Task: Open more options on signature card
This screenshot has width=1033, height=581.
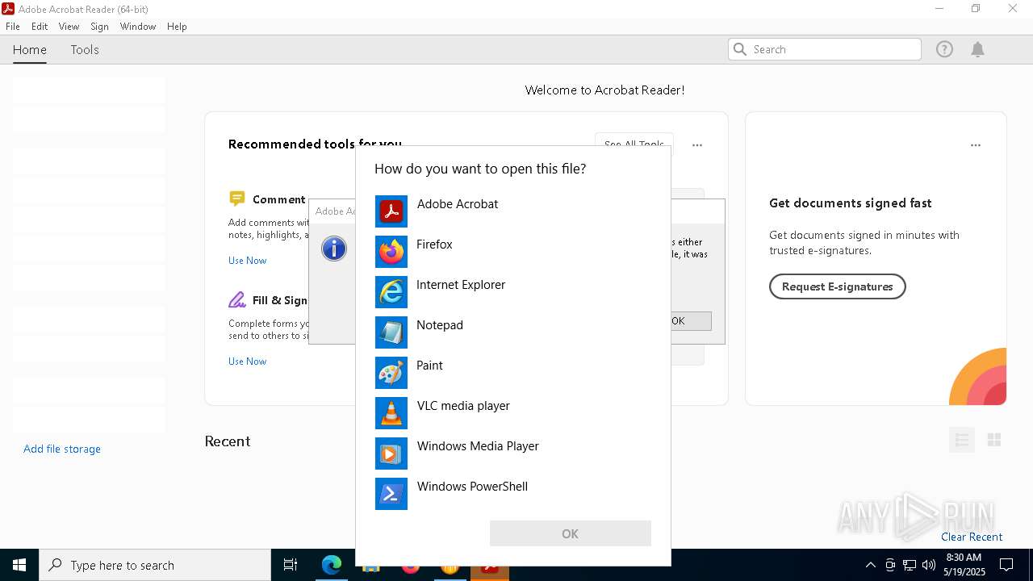Action: tap(976, 145)
